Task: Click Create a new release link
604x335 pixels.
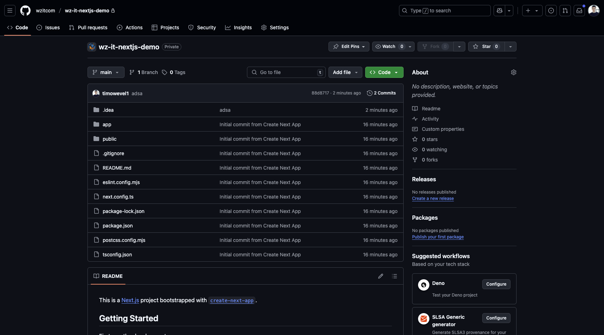Action: coord(433,199)
